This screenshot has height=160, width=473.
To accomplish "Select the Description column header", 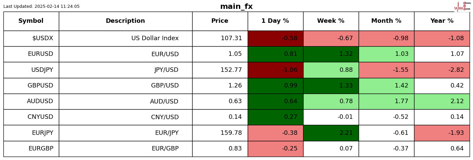I will (x=125, y=21).
